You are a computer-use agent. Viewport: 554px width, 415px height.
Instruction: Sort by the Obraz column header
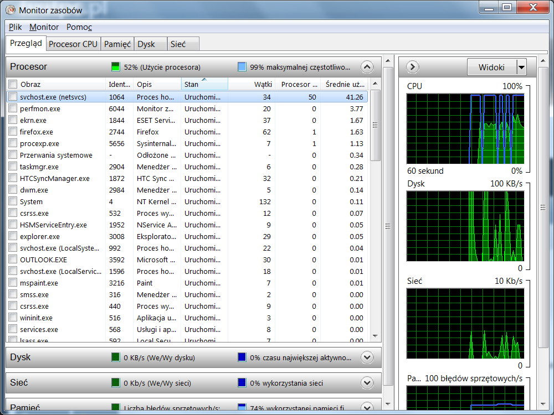click(x=62, y=84)
